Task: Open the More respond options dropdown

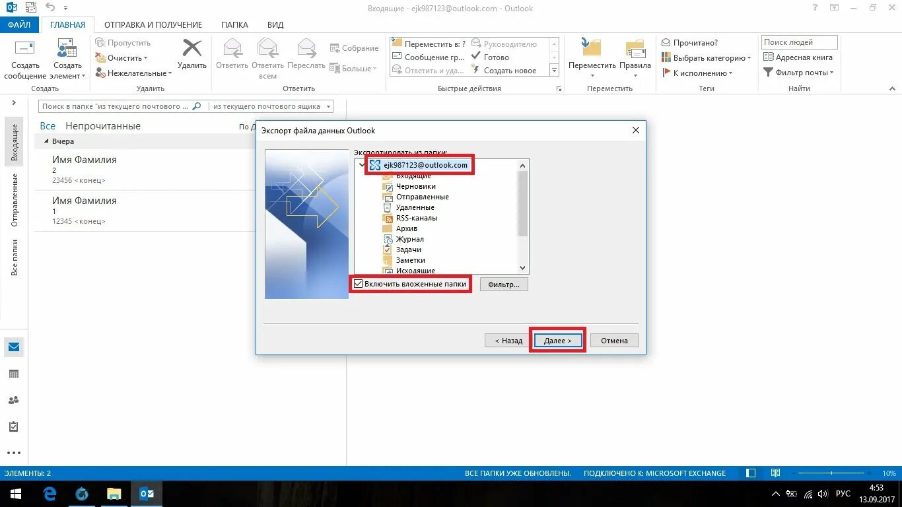Action: pyautogui.click(x=353, y=69)
